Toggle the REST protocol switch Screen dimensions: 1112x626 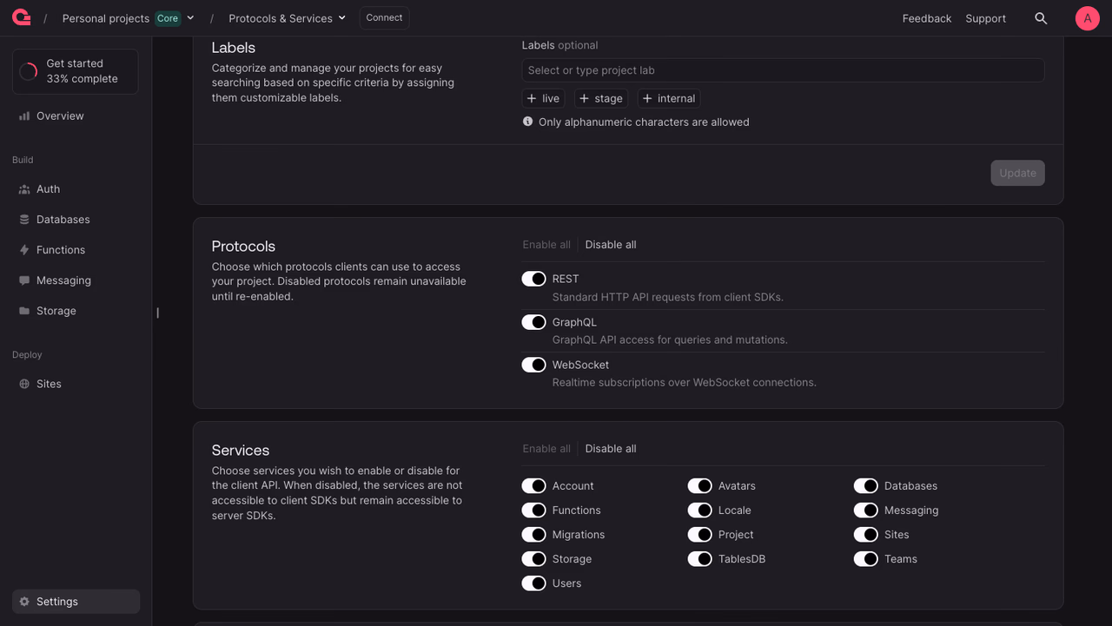point(533,279)
